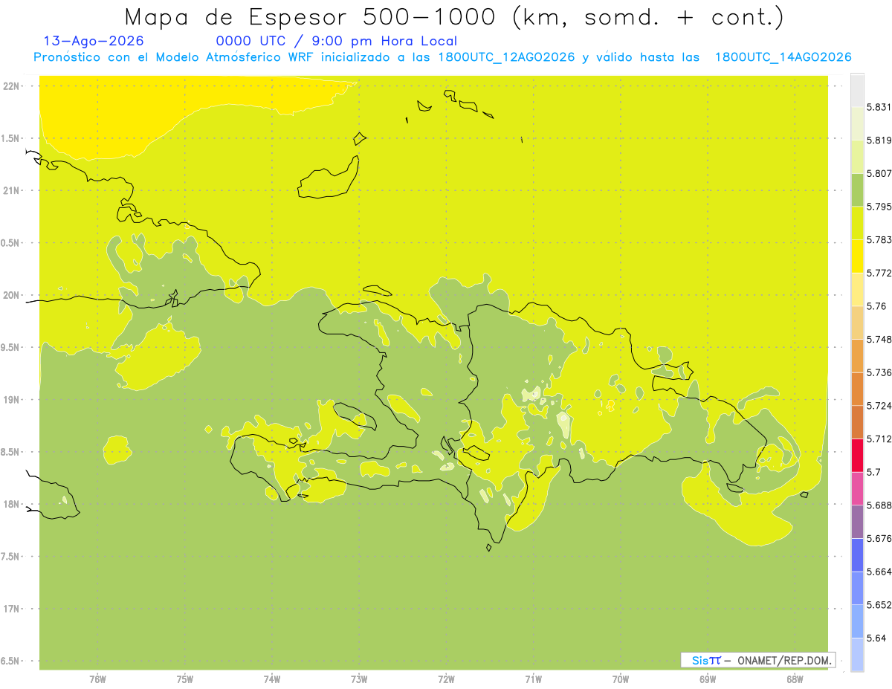
Task: Click the legend value "5.783"
Action: coord(879,239)
